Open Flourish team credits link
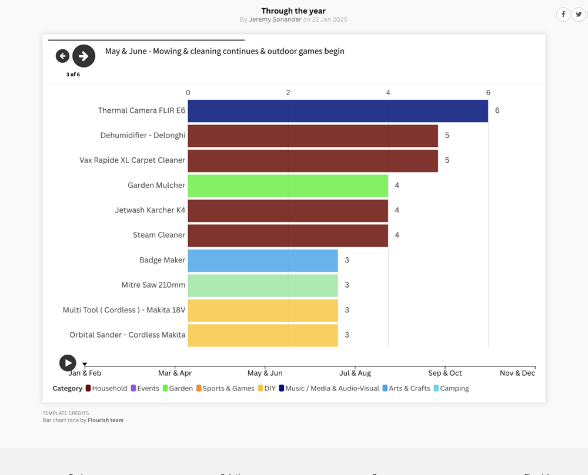 (105, 420)
